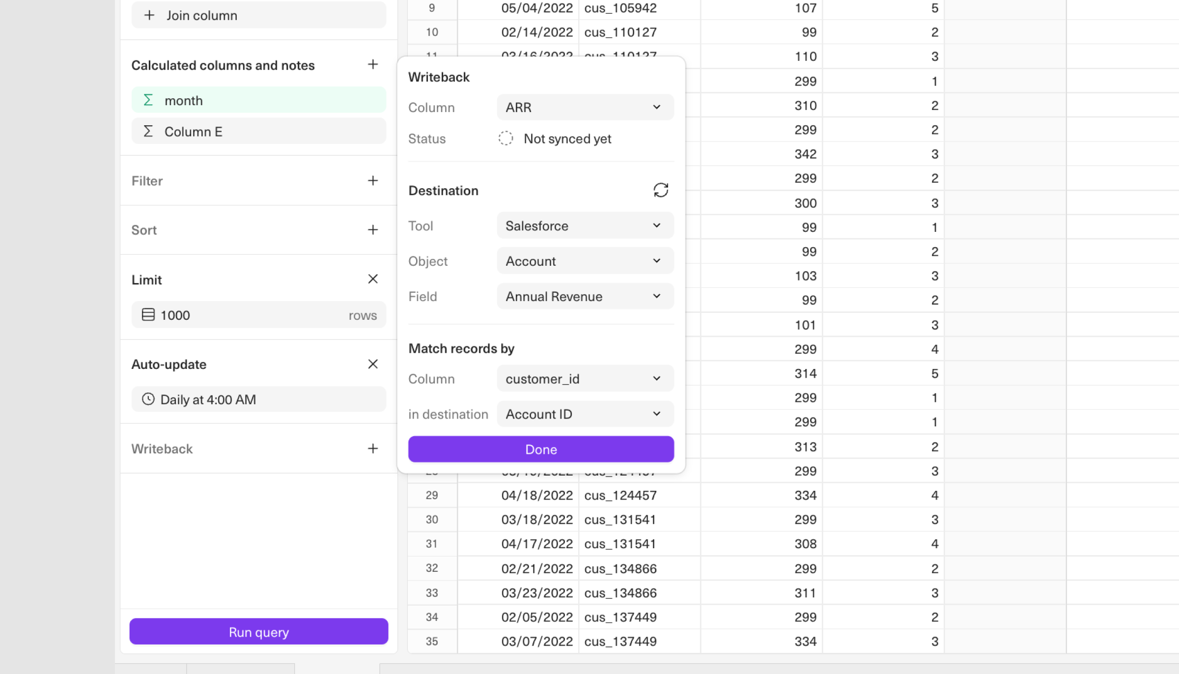
Task: Open the in destination Account ID dropdown
Action: (x=585, y=414)
